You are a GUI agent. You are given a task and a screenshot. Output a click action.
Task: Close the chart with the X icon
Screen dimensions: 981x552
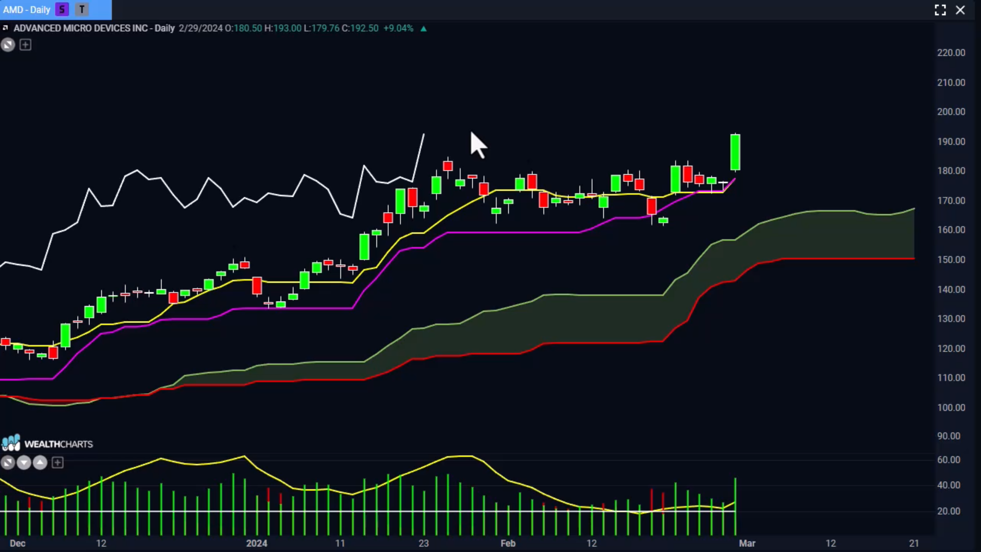(x=961, y=10)
